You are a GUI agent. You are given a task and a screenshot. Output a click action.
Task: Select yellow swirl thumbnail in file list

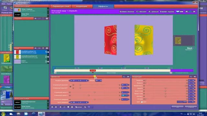(6, 58)
